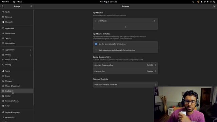Open the Accessibility panel
This screenshot has height=122, width=217.
[17, 117]
